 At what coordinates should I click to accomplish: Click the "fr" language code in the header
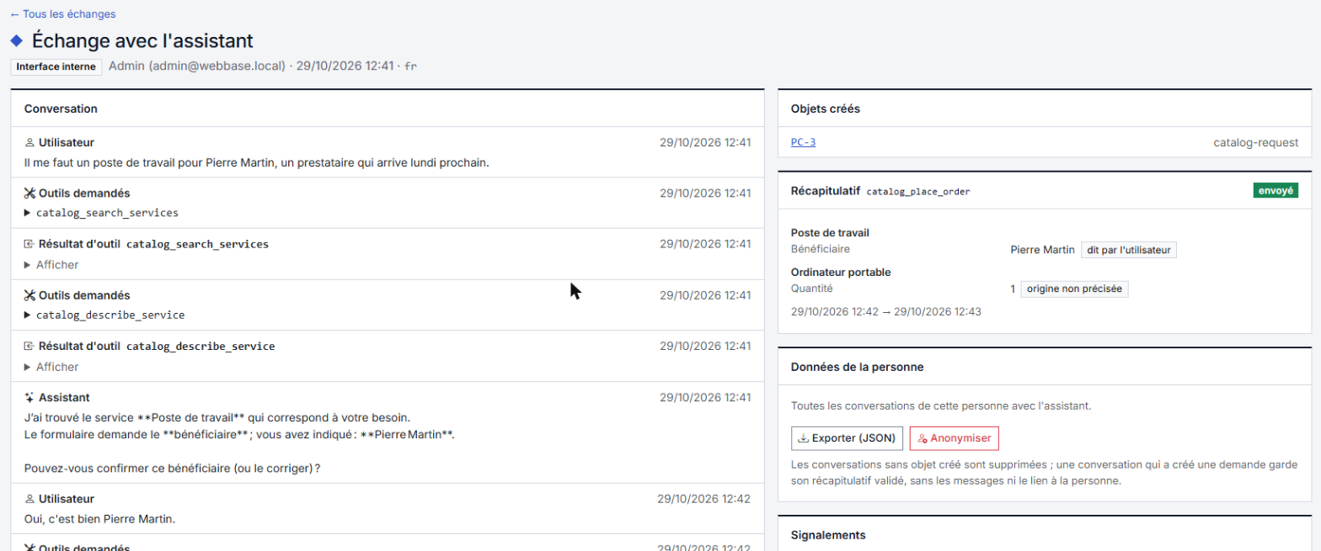pos(411,66)
